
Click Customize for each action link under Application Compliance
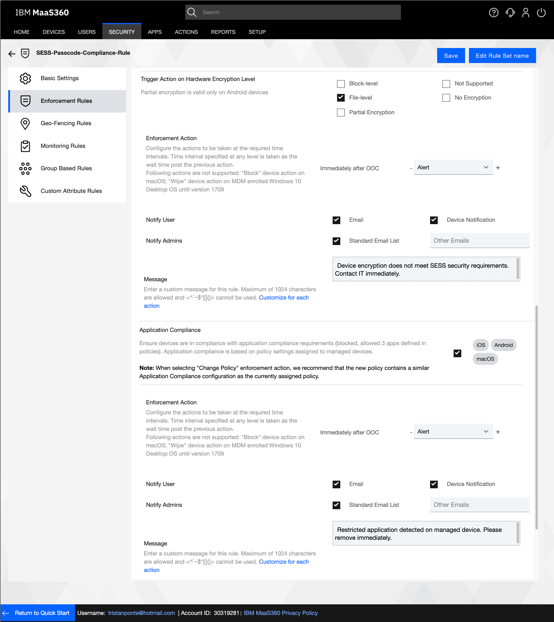pos(284,562)
